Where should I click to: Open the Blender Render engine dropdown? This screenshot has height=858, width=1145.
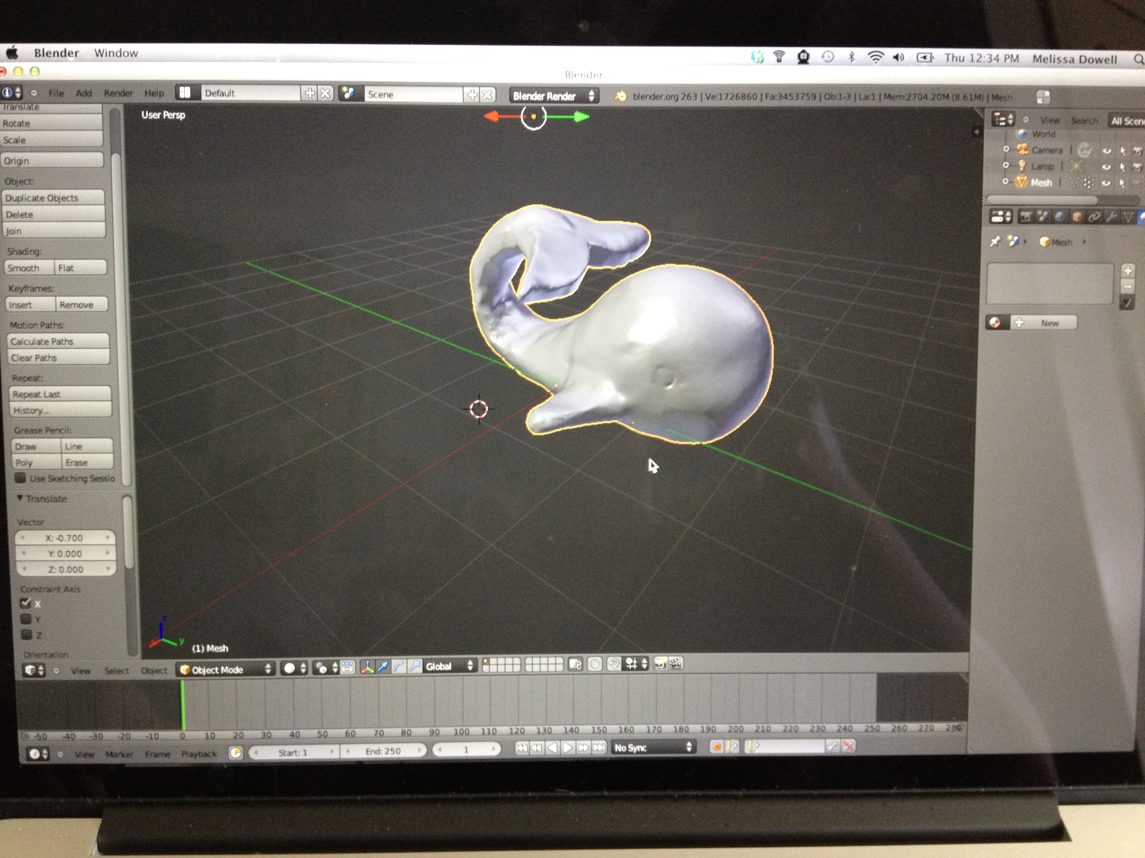point(554,96)
